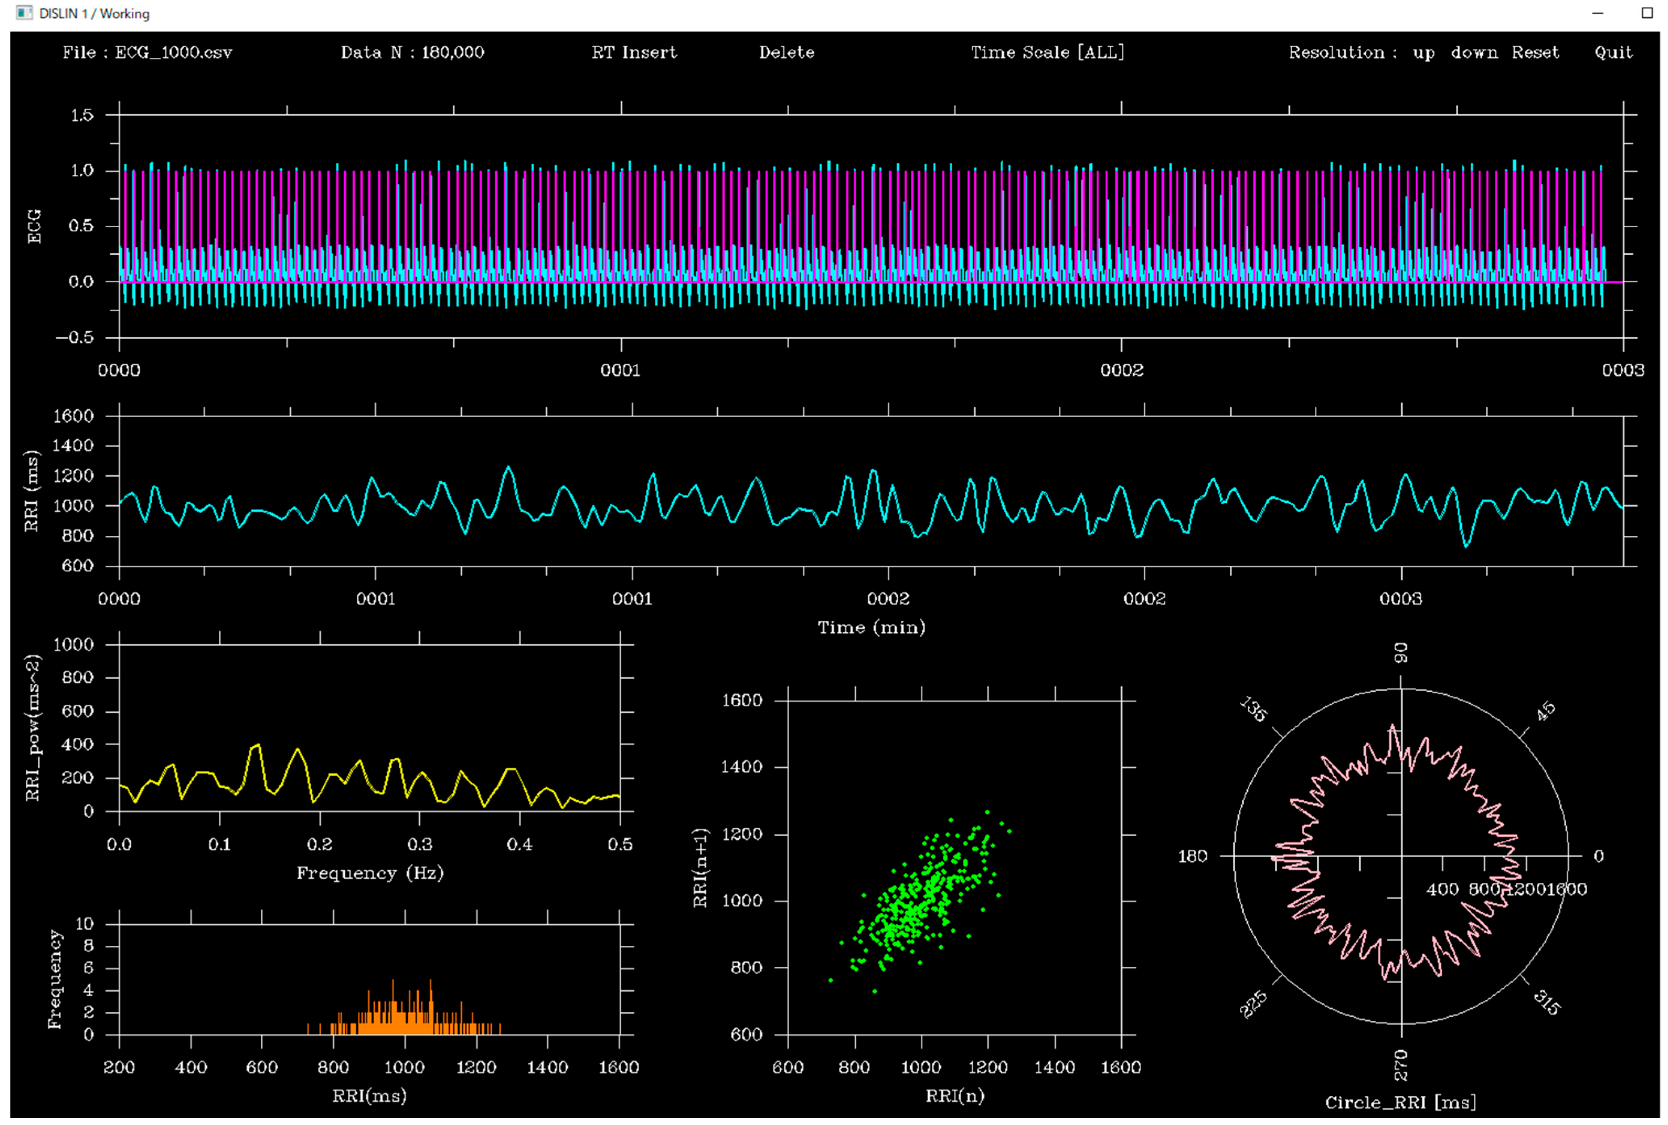Click the Data N : 180,000 label
The width and height of the screenshot is (1668, 1125).
click(x=412, y=52)
